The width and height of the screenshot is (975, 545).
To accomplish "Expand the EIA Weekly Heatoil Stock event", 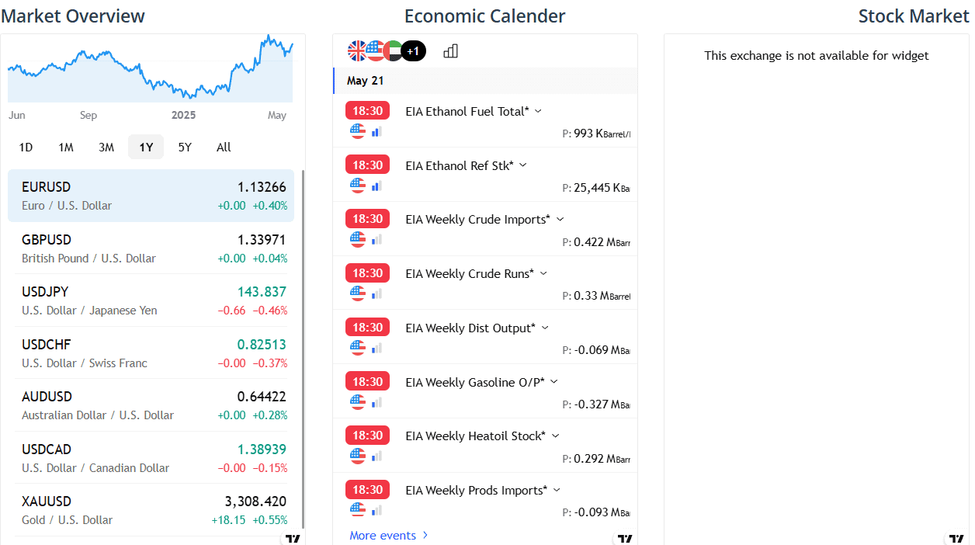I will tap(555, 436).
